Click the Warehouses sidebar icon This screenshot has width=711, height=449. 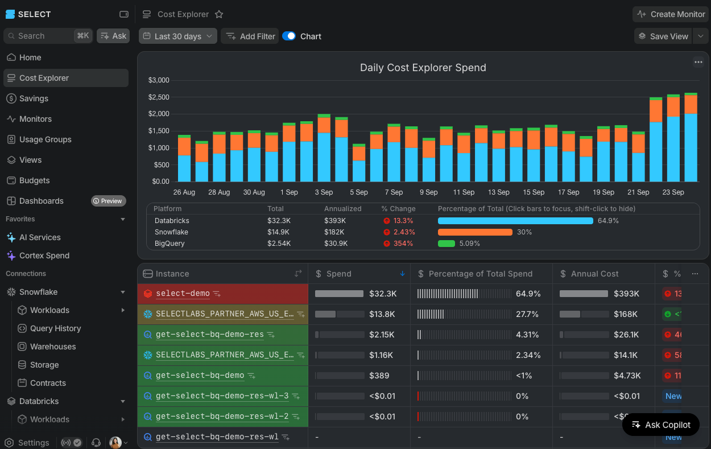coord(22,347)
